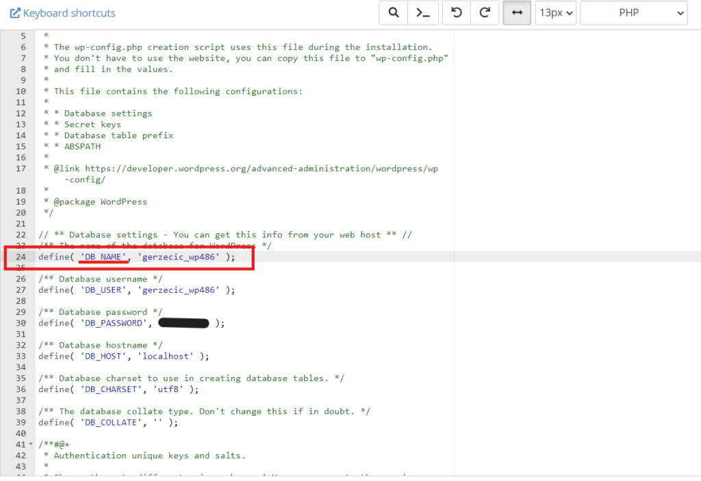This screenshot has width=701, height=481.
Task: Open the search tool magnifier icon
Action: click(x=394, y=12)
